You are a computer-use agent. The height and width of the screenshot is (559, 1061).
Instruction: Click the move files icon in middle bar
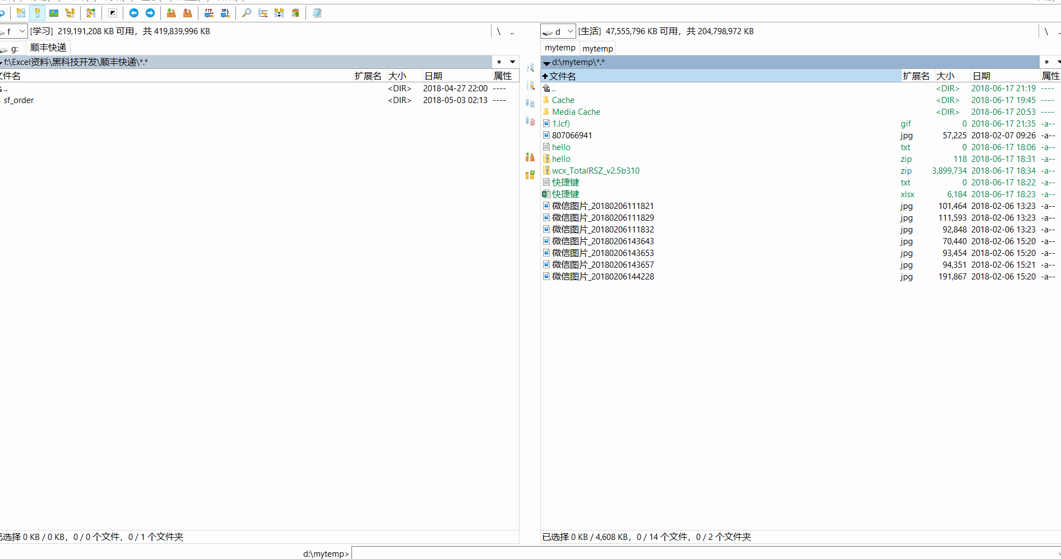(530, 121)
